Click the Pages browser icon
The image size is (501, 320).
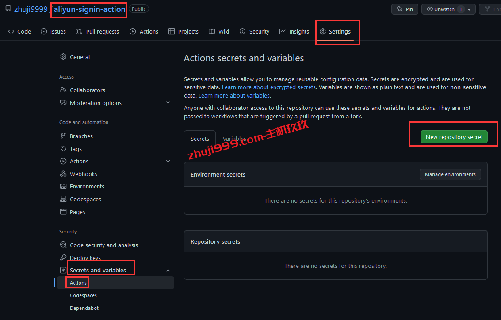(63, 211)
